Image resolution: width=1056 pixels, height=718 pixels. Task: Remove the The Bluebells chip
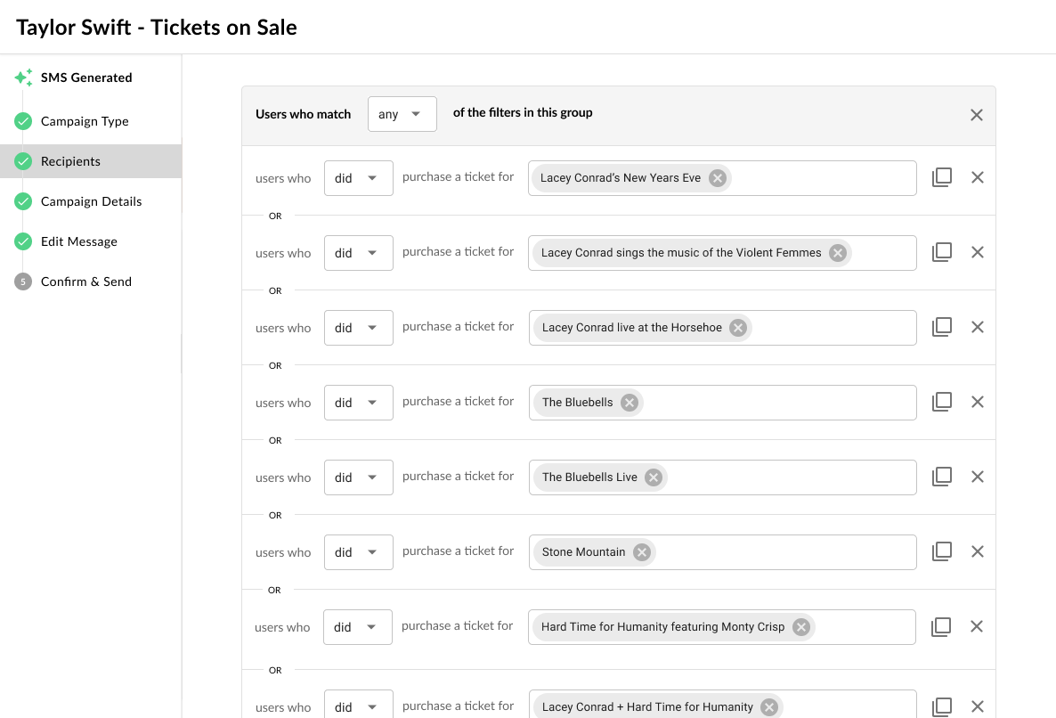pyautogui.click(x=629, y=402)
